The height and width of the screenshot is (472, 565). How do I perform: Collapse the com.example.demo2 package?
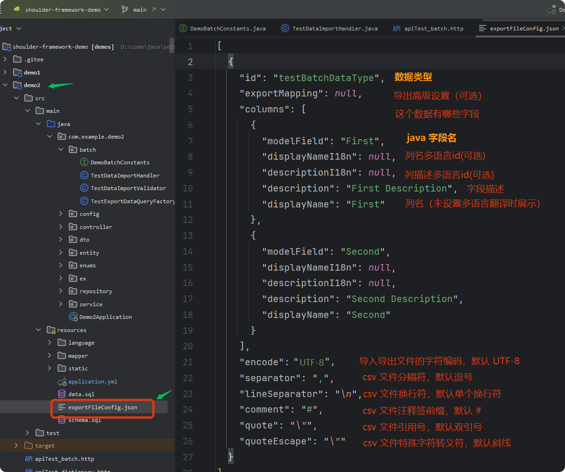point(50,137)
